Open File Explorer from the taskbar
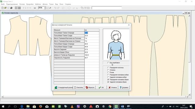 (28, 106)
